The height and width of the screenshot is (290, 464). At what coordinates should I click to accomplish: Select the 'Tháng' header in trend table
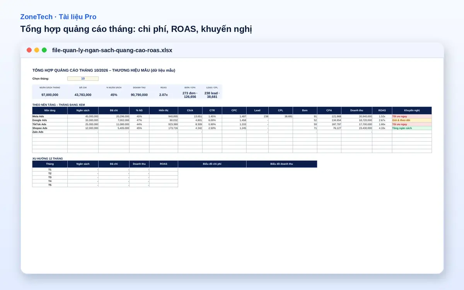(x=50, y=164)
